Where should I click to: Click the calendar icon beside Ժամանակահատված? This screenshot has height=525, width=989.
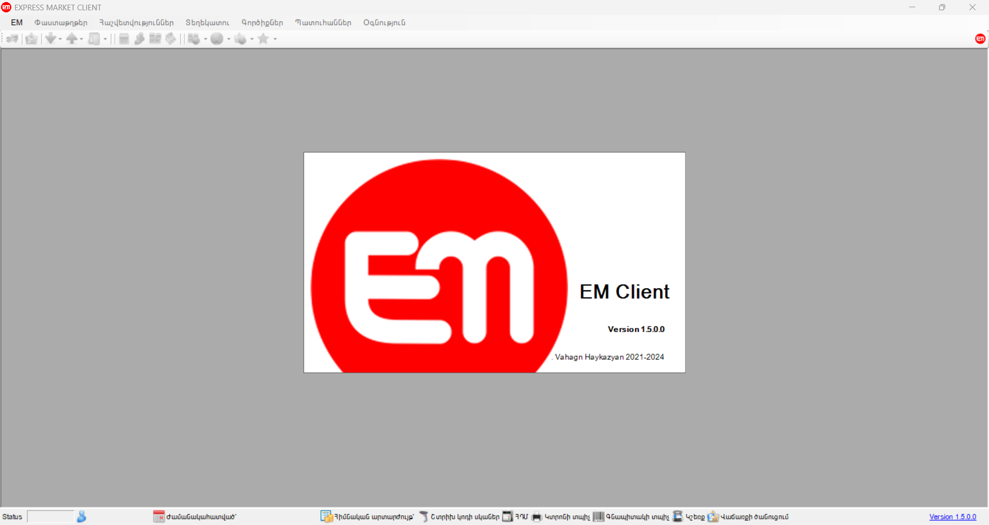pyautogui.click(x=159, y=516)
